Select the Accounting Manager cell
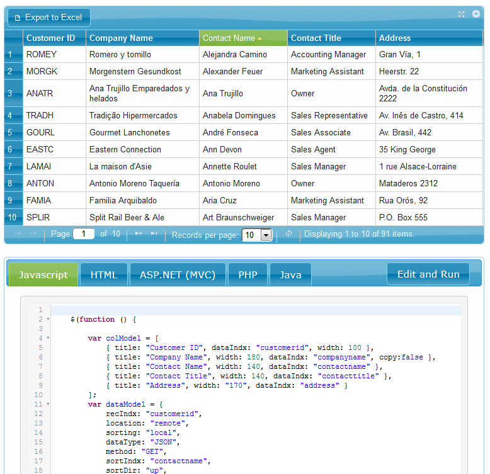490x474 pixels. [x=331, y=54]
